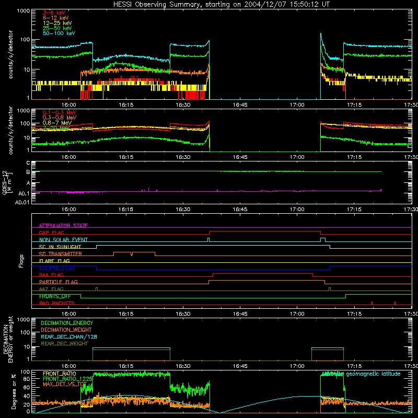Select the counts/s/detector title of the MeV plot
Viewport: 418px width, 418px height.
pyautogui.click(x=10, y=131)
